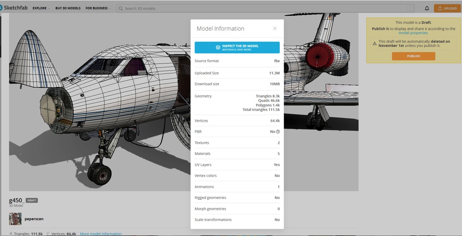Click the More model information link
Screen dimensions: 462x236
[101, 234]
